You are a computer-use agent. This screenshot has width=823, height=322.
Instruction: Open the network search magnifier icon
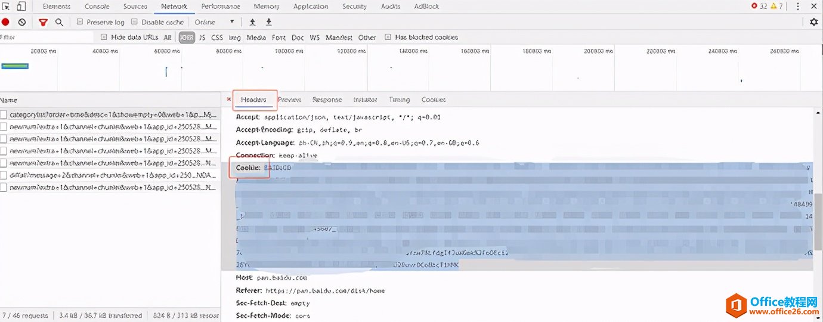[59, 22]
